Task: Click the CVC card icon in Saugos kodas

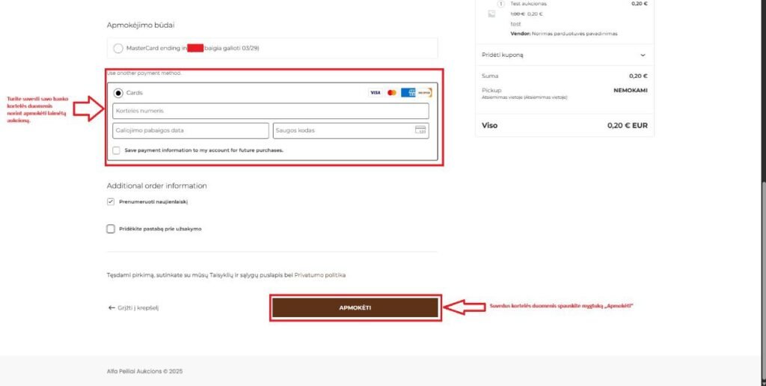Action: pos(420,130)
